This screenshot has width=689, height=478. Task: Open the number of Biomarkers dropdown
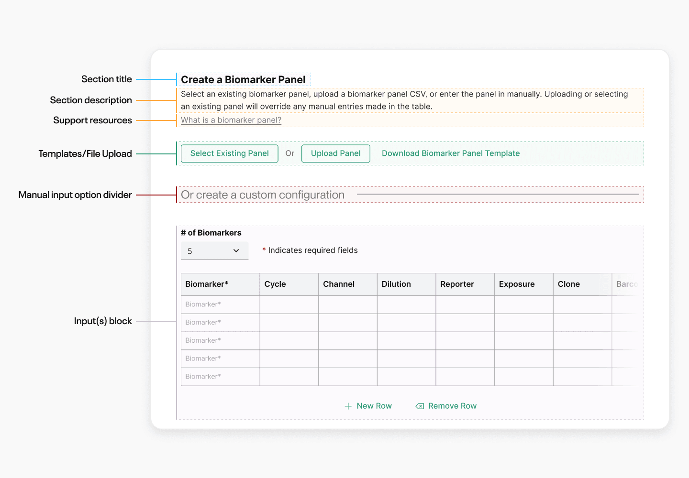215,250
